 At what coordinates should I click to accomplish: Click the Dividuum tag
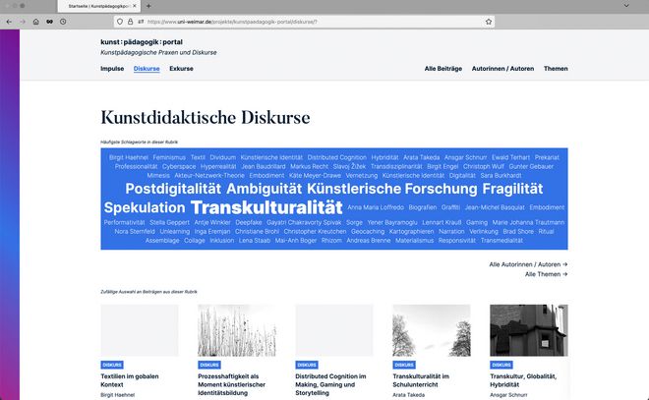[222, 157]
